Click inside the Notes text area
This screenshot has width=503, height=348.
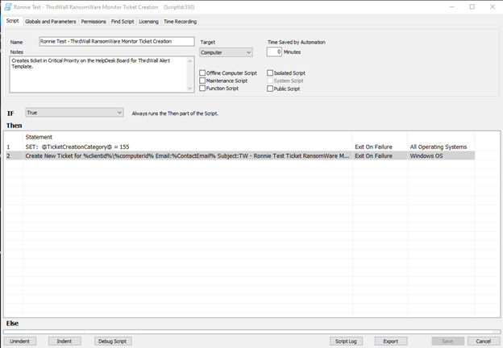point(98,74)
